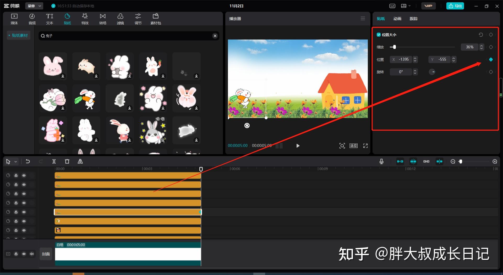Switch to the 动画 animation tab

click(397, 19)
